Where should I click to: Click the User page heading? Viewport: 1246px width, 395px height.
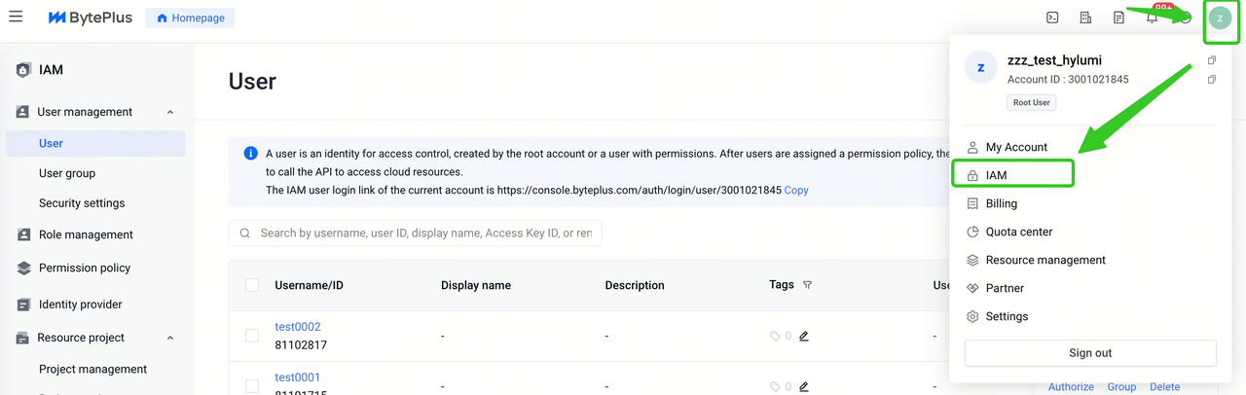coord(252,81)
